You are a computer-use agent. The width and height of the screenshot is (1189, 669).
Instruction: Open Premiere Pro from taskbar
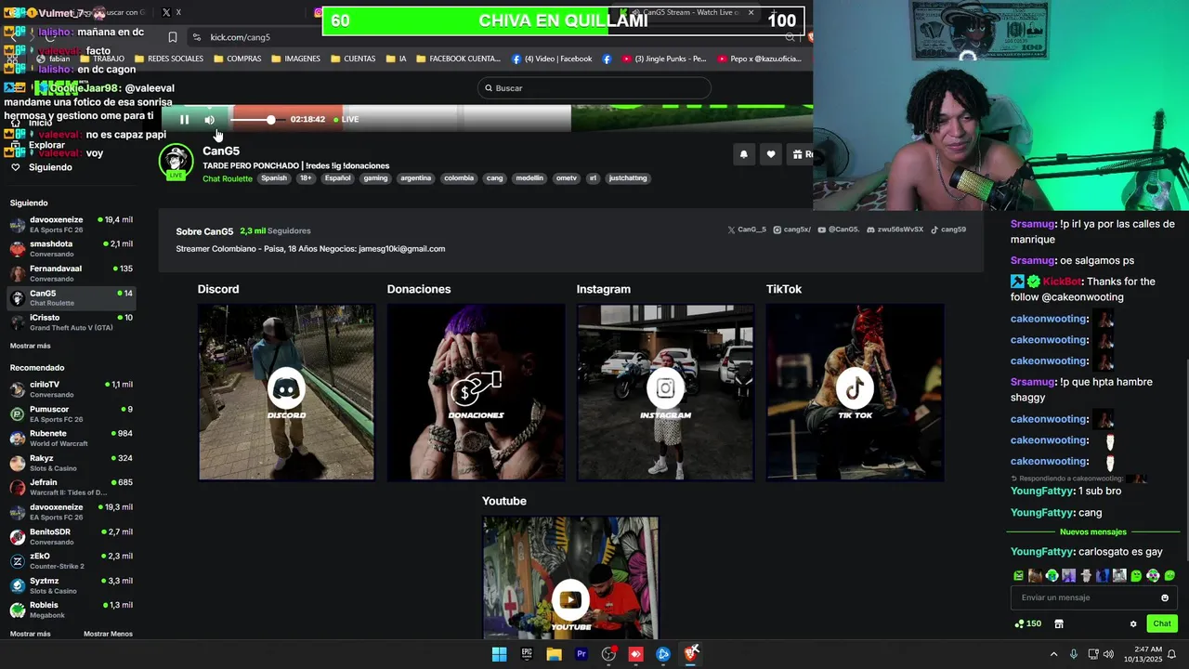click(581, 654)
